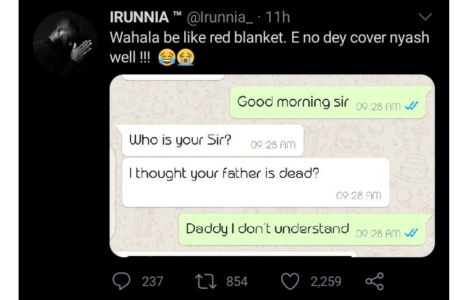Click the loudly crying emoji in the tweet
Viewport: 467px width, 300px height.
click(185, 57)
